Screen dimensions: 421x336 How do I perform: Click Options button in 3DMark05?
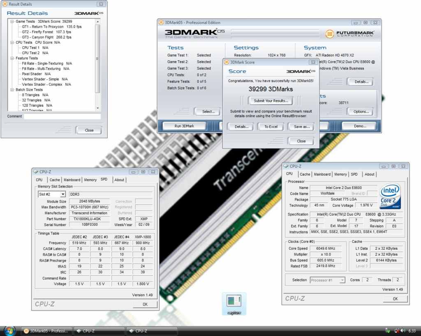tap(361, 112)
